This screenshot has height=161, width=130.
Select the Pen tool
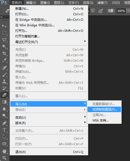coord(4,123)
